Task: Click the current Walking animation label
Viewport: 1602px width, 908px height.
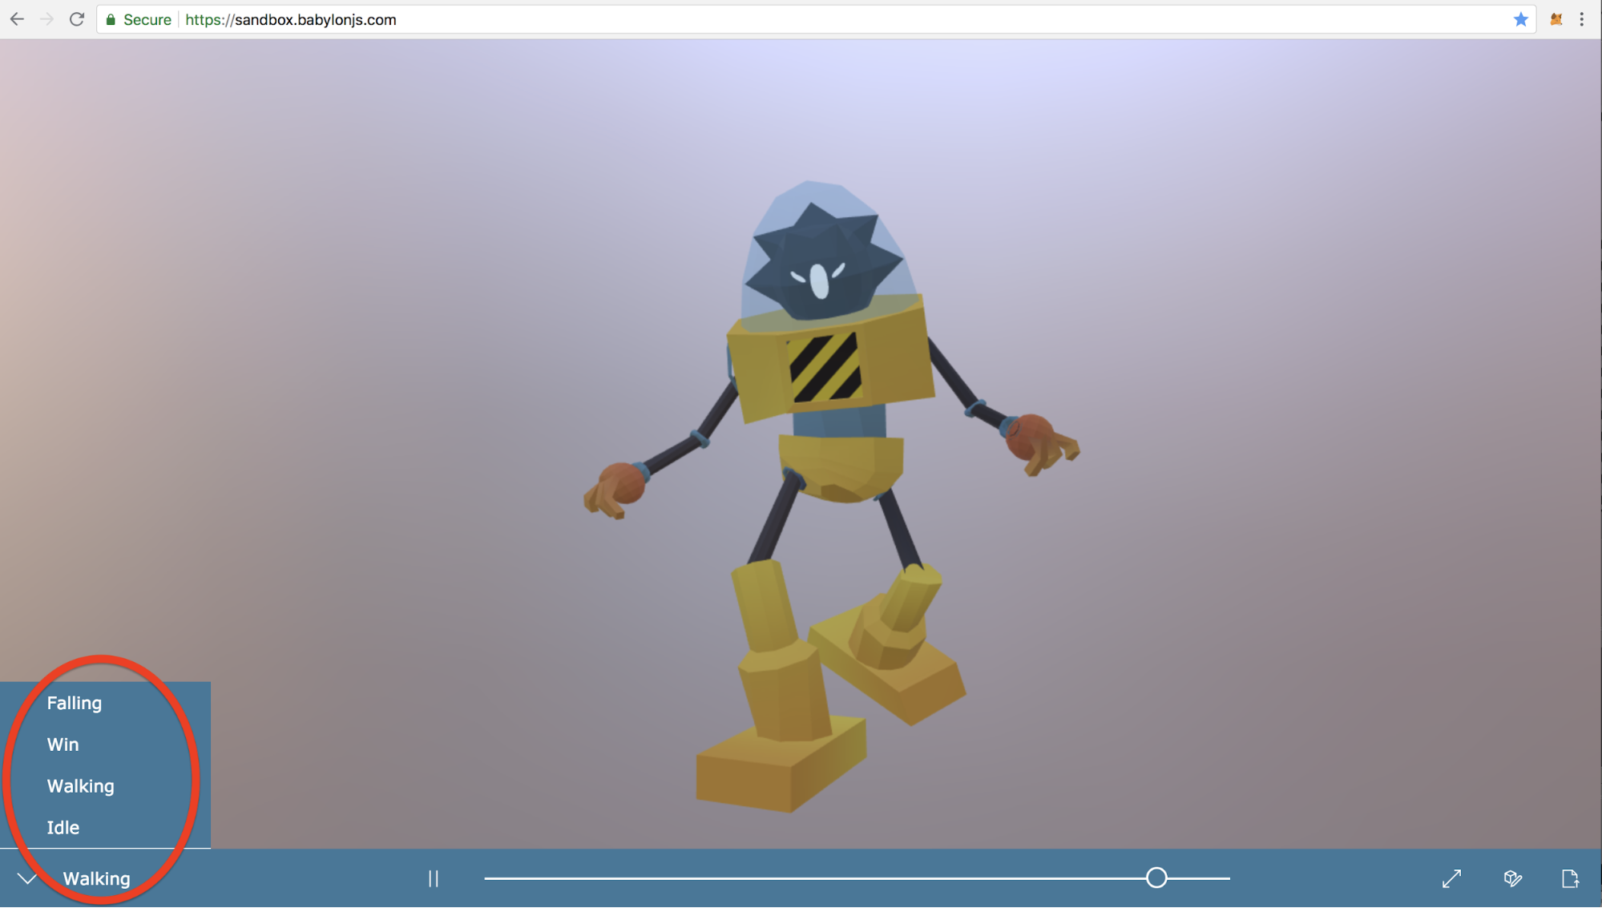Action: (x=96, y=878)
